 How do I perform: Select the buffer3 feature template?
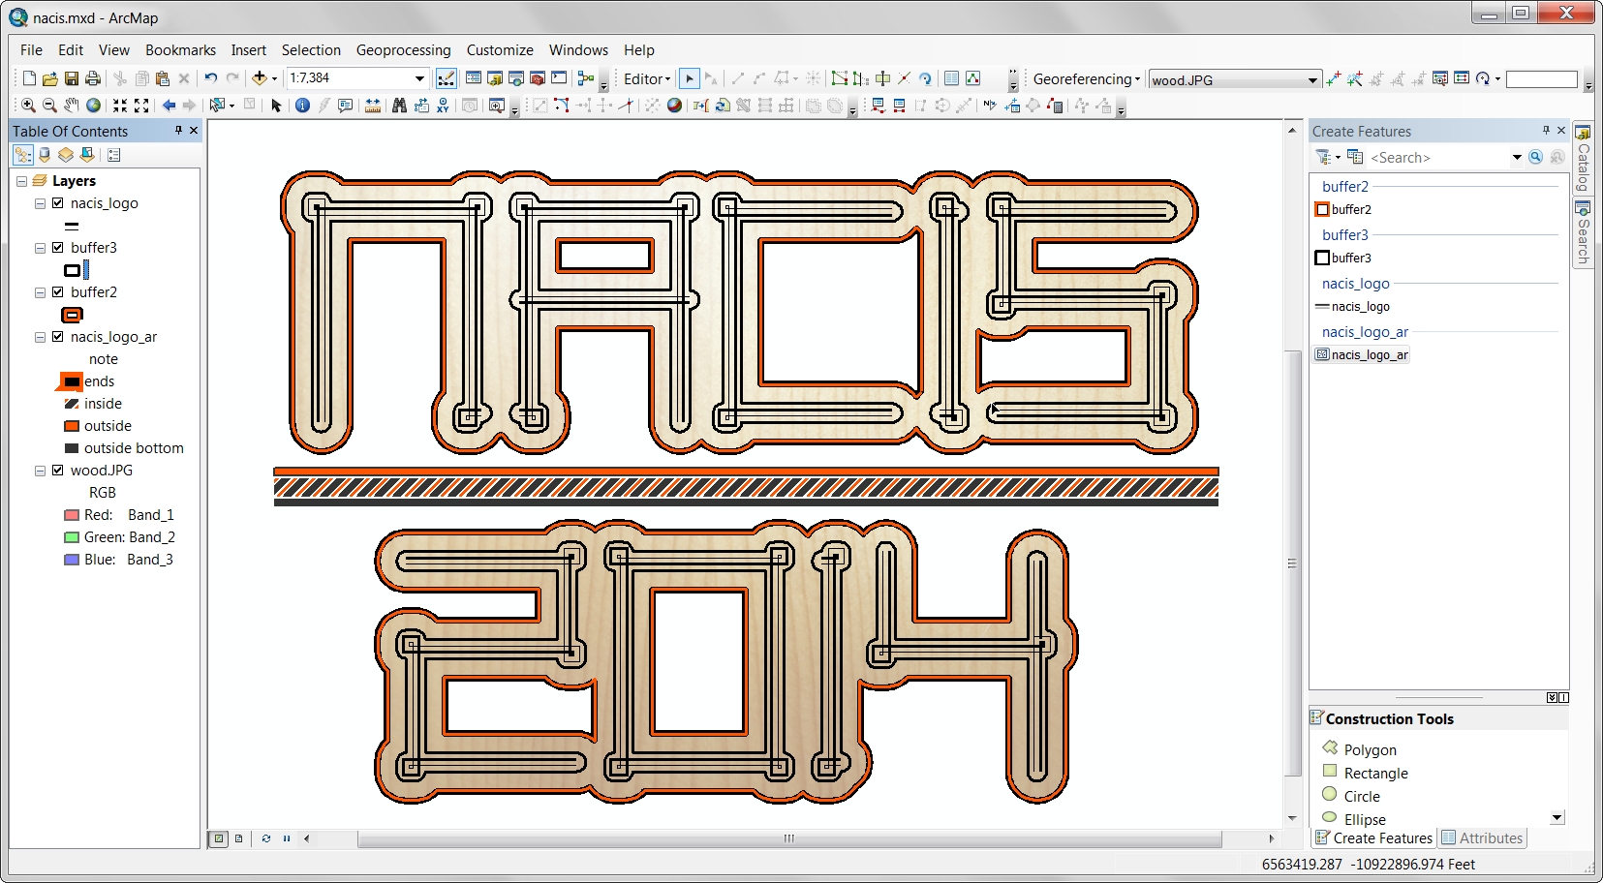click(1342, 258)
